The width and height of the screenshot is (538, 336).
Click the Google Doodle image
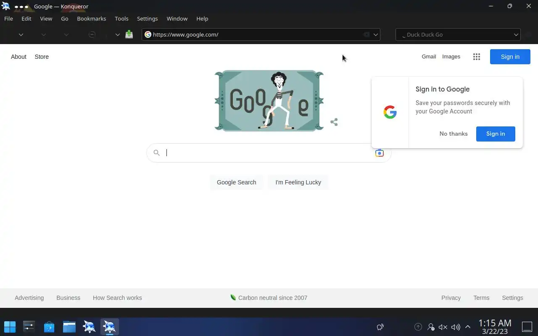click(269, 101)
